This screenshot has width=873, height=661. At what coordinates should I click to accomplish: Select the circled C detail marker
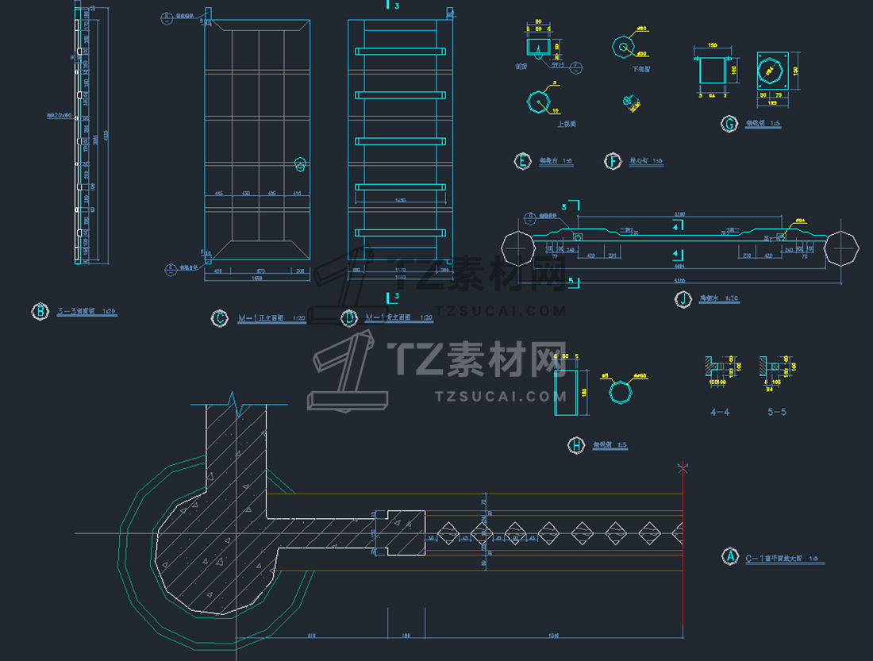click(219, 318)
